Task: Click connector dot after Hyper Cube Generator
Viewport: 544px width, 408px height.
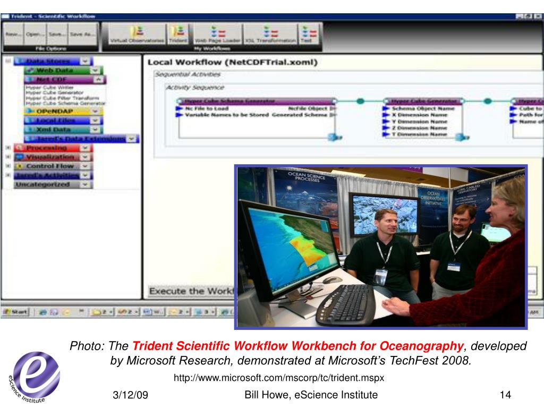Action: click(x=488, y=101)
